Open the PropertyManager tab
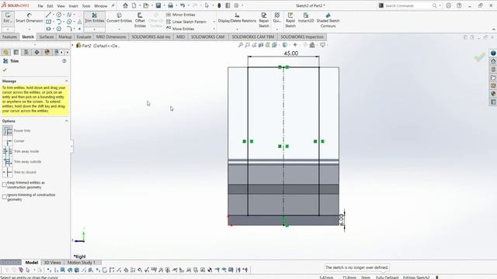This screenshot has width=497, height=279. click(x=16, y=52)
